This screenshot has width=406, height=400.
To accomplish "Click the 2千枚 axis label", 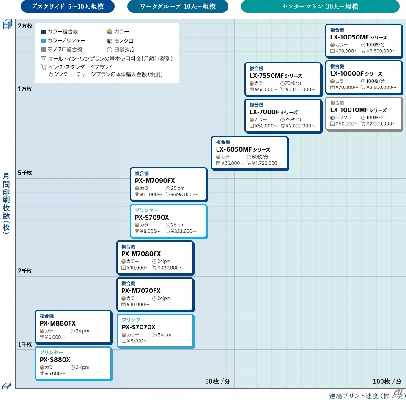I will click(25, 271).
